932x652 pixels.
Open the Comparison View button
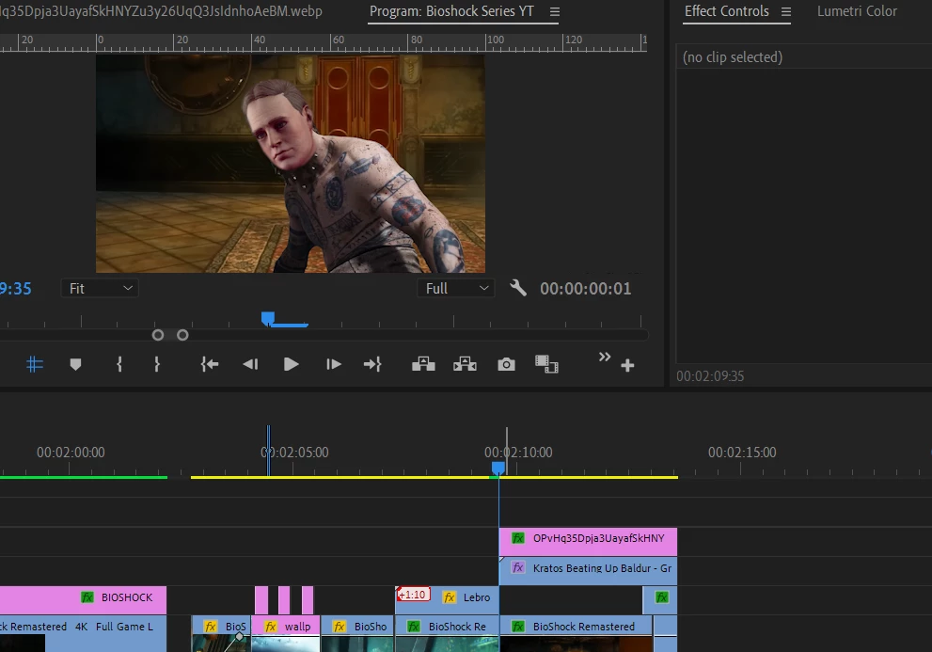(x=546, y=364)
